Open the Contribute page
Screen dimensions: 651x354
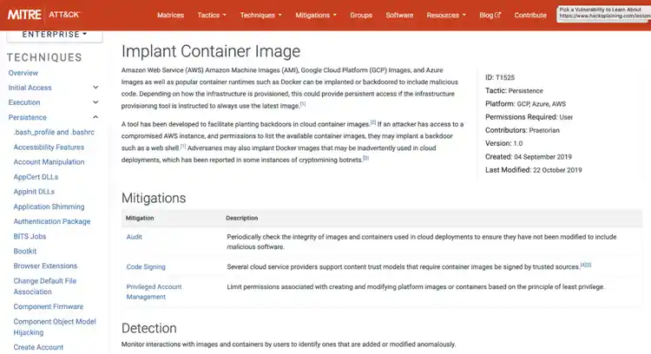tap(530, 15)
